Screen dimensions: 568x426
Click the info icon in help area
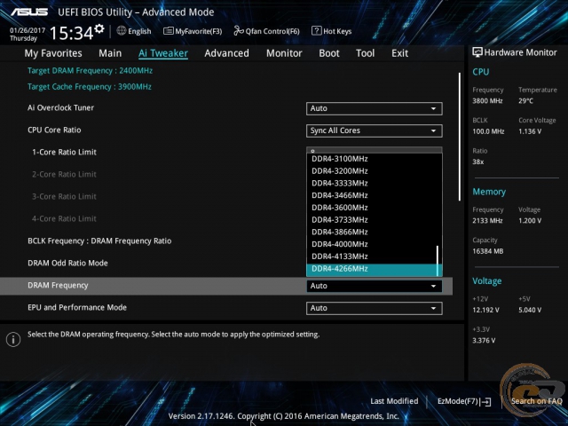(x=13, y=339)
